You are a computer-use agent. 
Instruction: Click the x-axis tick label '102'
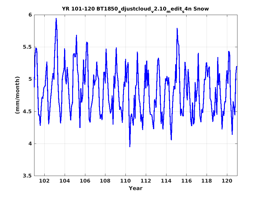pos(44,181)
